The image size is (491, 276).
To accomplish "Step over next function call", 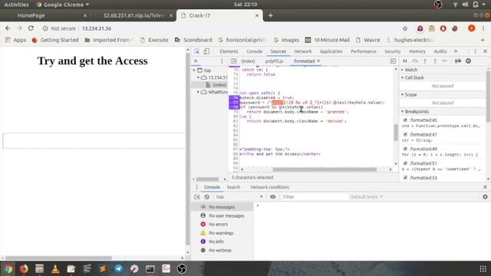I will pos(415,61).
